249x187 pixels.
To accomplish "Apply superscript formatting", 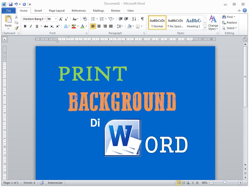I will coord(58,26).
